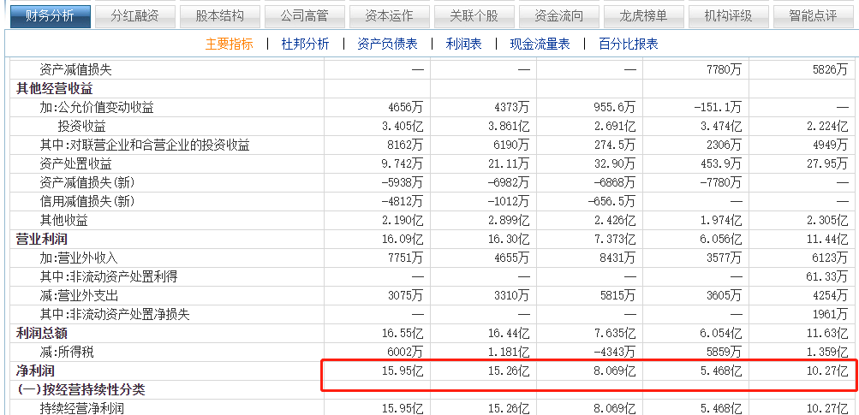Open the 龙虎榜单 tab

click(x=643, y=15)
